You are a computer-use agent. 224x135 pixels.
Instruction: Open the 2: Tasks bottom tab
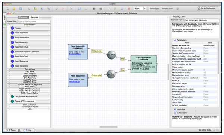point(11,130)
